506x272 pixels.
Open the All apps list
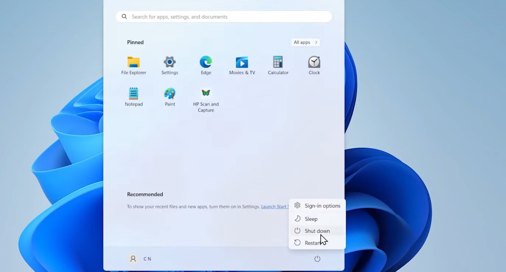click(305, 42)
